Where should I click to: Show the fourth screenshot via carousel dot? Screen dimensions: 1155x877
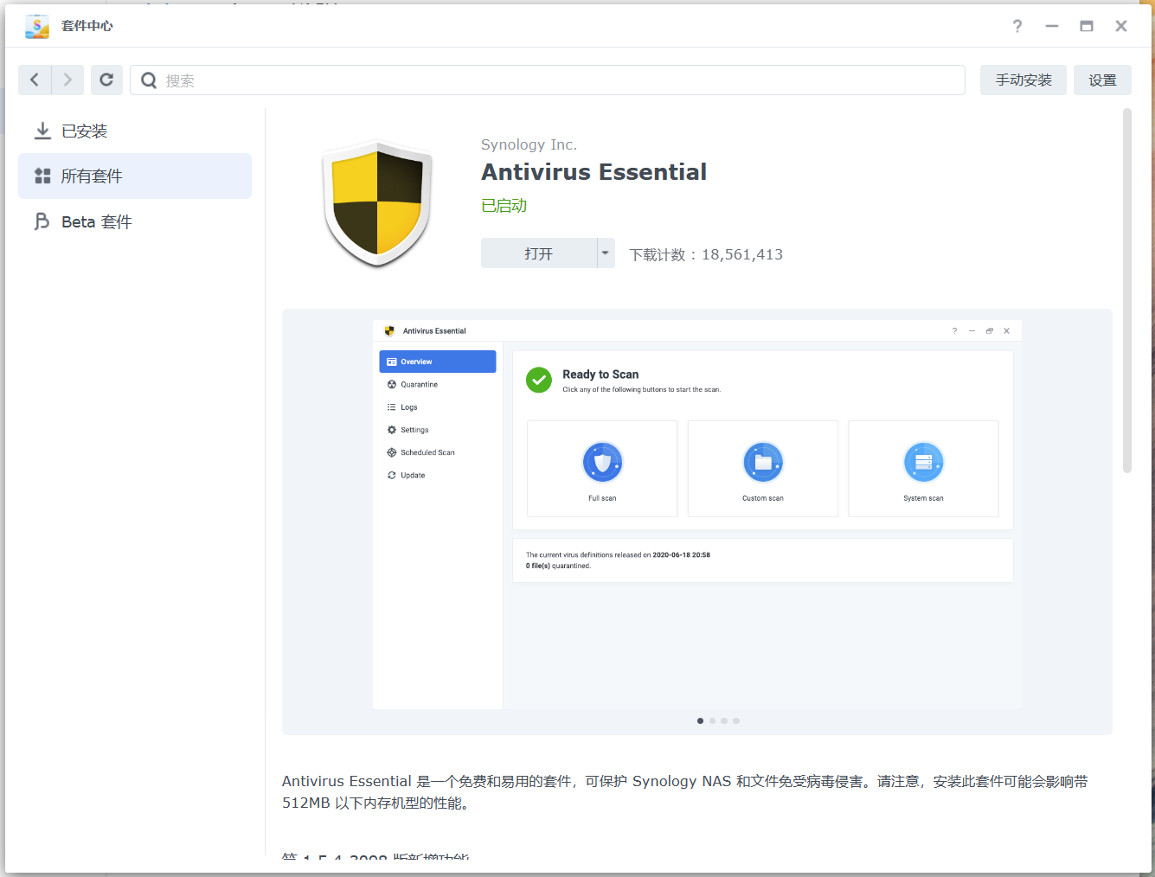pos(736,720)
